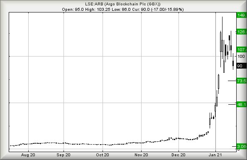
Task: Click the Low 86.0 value in header
Action: [121, 10]
